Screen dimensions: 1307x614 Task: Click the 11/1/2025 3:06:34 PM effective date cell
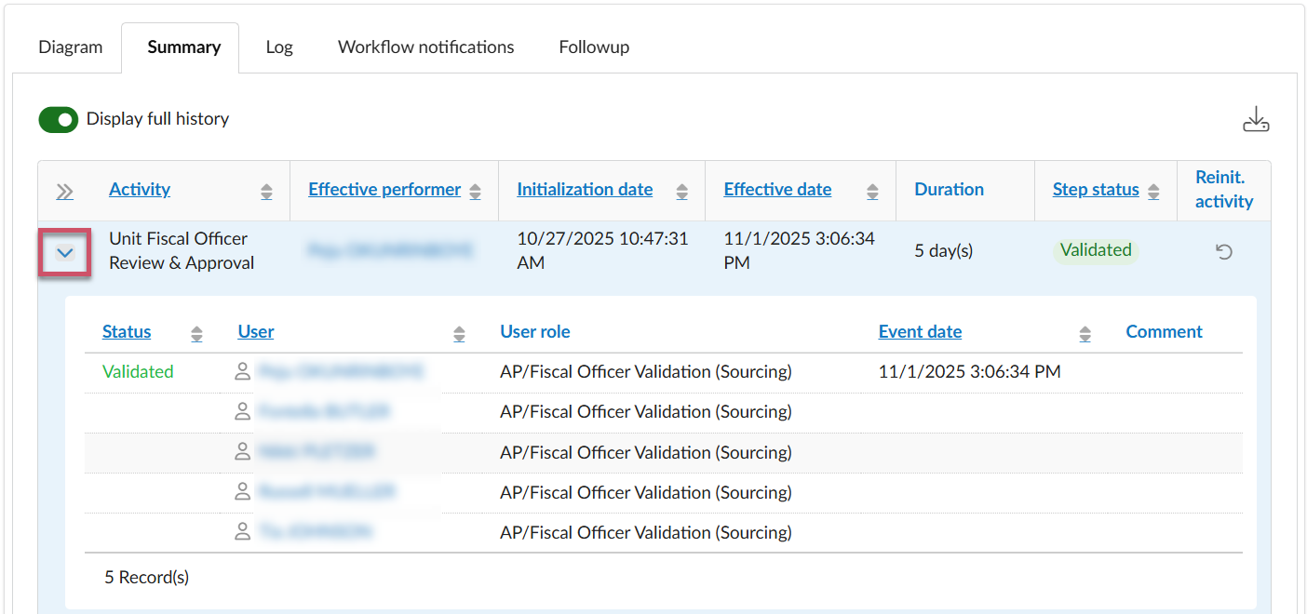click(799, 251)
